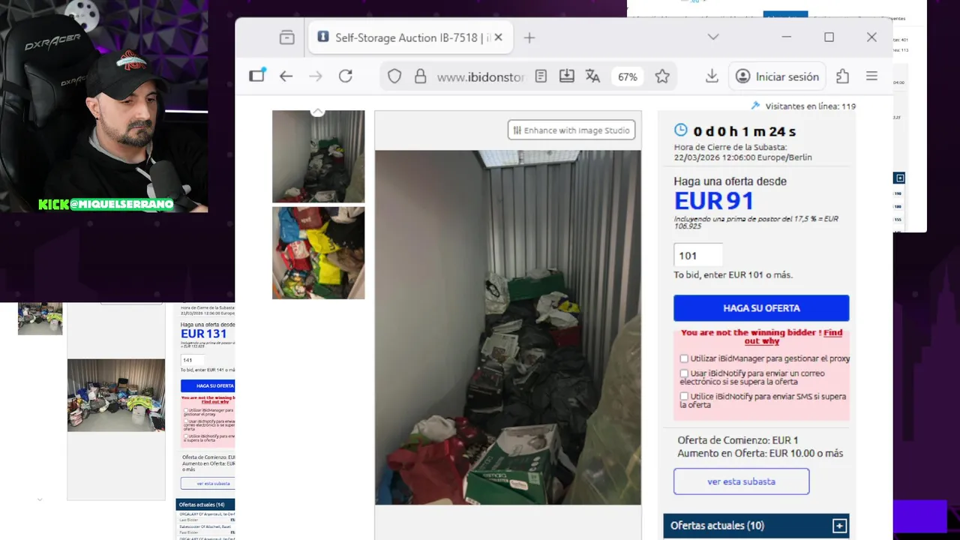Click bid field showing 141 in background window

coord(193,360)
